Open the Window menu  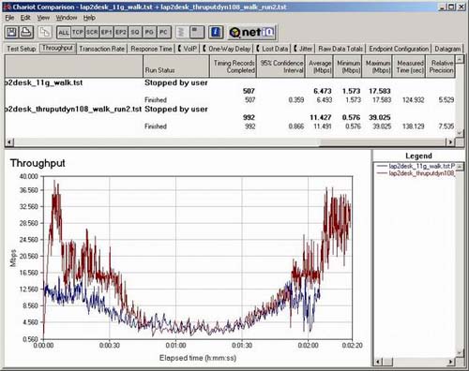pos(67,18)
